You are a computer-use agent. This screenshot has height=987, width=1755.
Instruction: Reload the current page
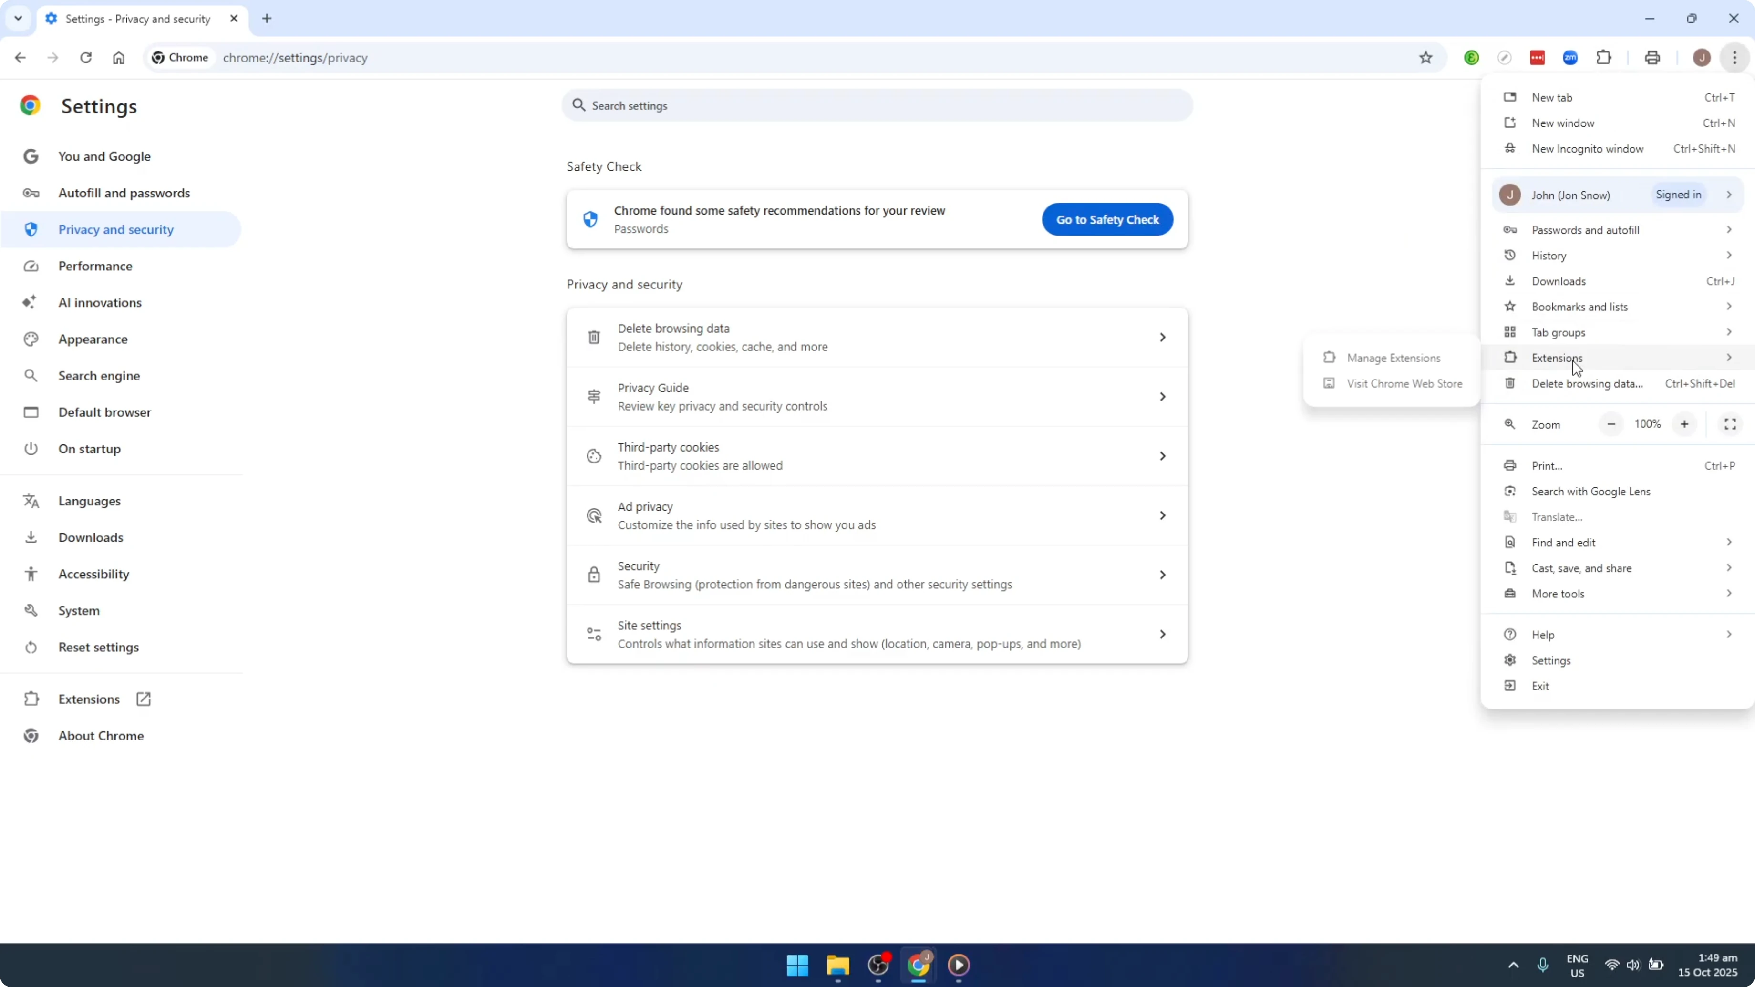85,58
